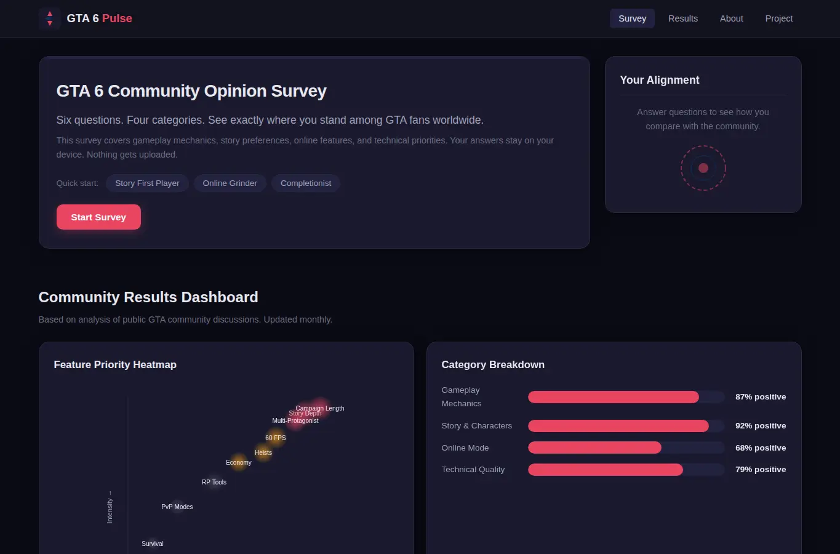Click the 'GTA 6 Community Opinion Survey' title
Image resolution: width=840 pixels, height=554 pixels.
(x=191, y=91)
